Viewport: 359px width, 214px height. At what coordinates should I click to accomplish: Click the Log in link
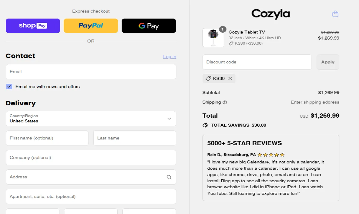169,57
